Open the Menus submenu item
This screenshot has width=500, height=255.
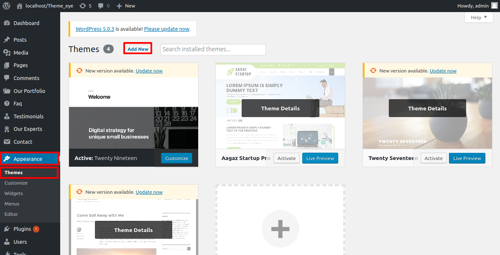pos(12,204)
